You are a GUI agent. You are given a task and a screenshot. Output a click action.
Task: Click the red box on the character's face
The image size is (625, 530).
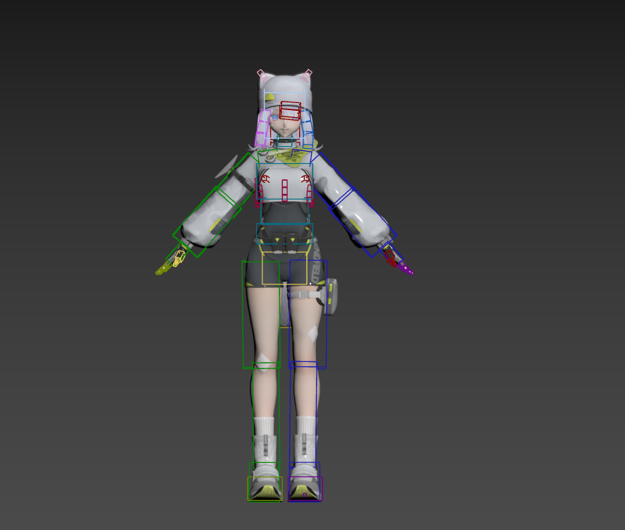[289, 112]
